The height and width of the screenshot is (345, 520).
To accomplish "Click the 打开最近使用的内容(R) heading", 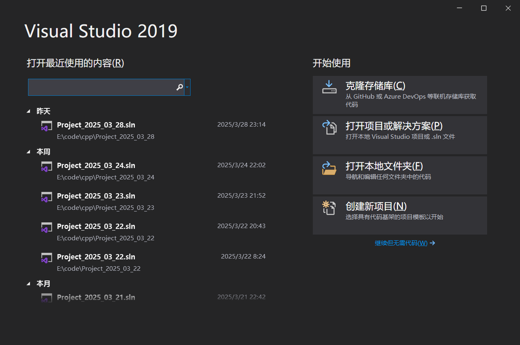I will (76, 63).
